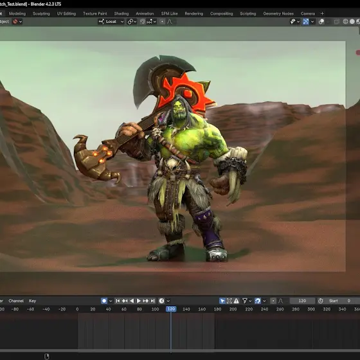Open the Sculpting workspace tab
Screen dimensions: 360x360
[41, 14]
